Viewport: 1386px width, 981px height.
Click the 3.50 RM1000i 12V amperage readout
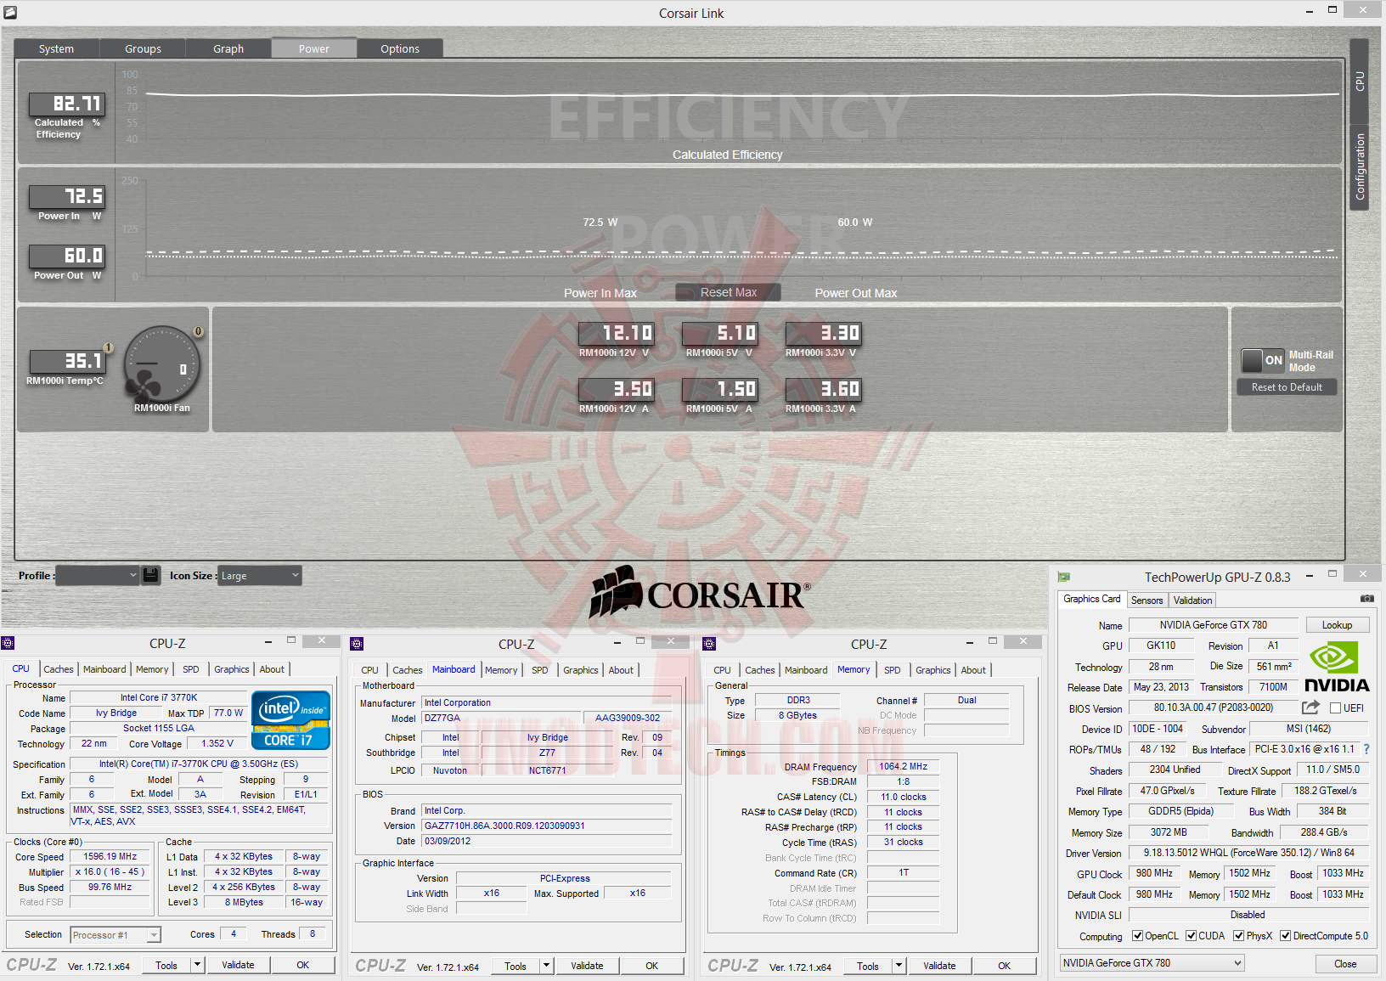pyautogui.click(x=617, y=389)
